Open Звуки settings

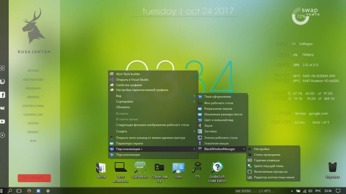coord(222,126)
